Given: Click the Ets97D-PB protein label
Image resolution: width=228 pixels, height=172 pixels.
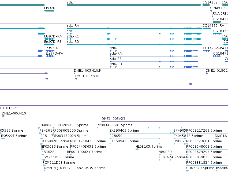Looking at the screenshot, I should 54,48.
